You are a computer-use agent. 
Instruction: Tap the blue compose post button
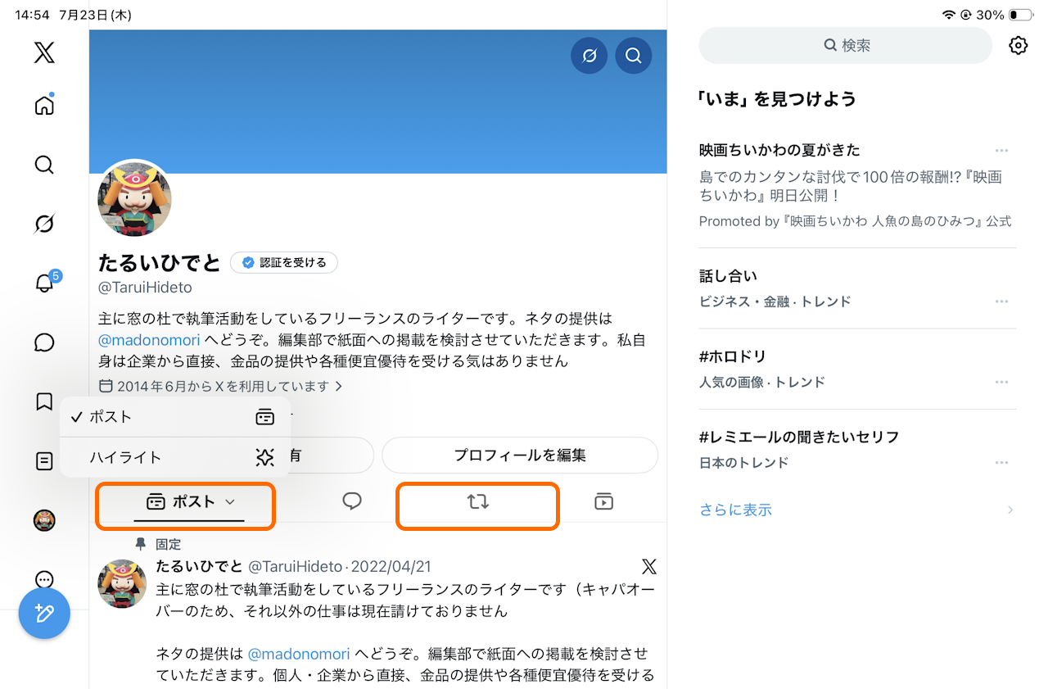[x=44, y=614]
